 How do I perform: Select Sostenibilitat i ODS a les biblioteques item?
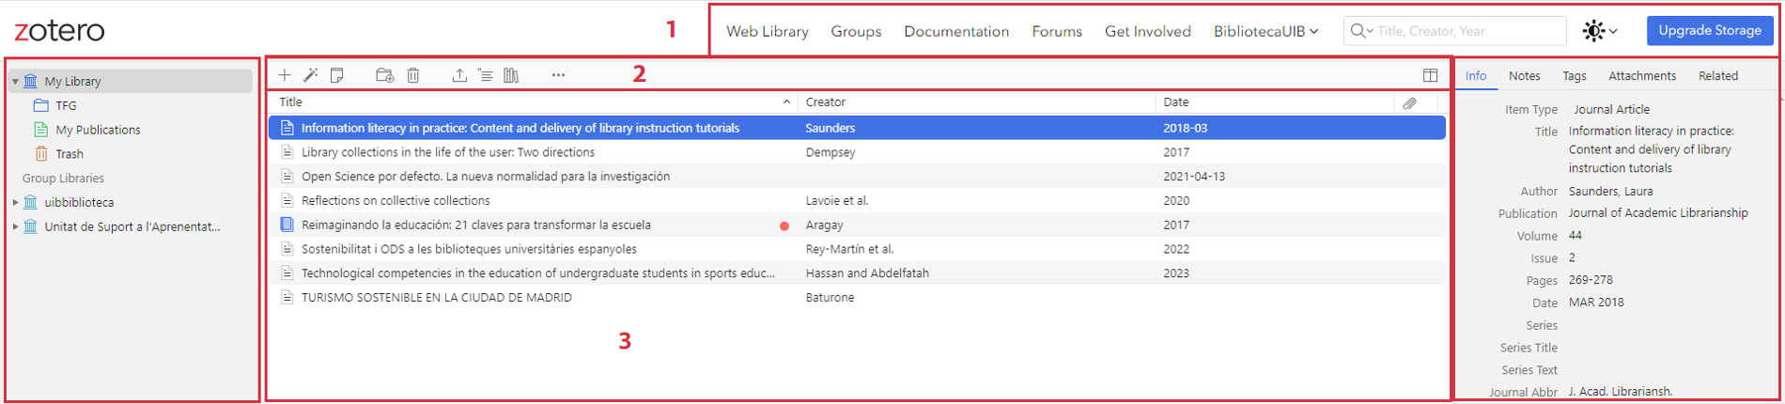click(857, 249)
